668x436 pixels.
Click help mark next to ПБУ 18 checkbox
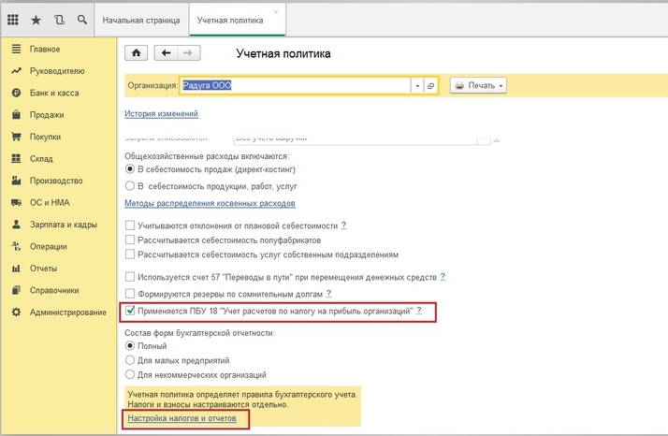[x=419, y=311]
